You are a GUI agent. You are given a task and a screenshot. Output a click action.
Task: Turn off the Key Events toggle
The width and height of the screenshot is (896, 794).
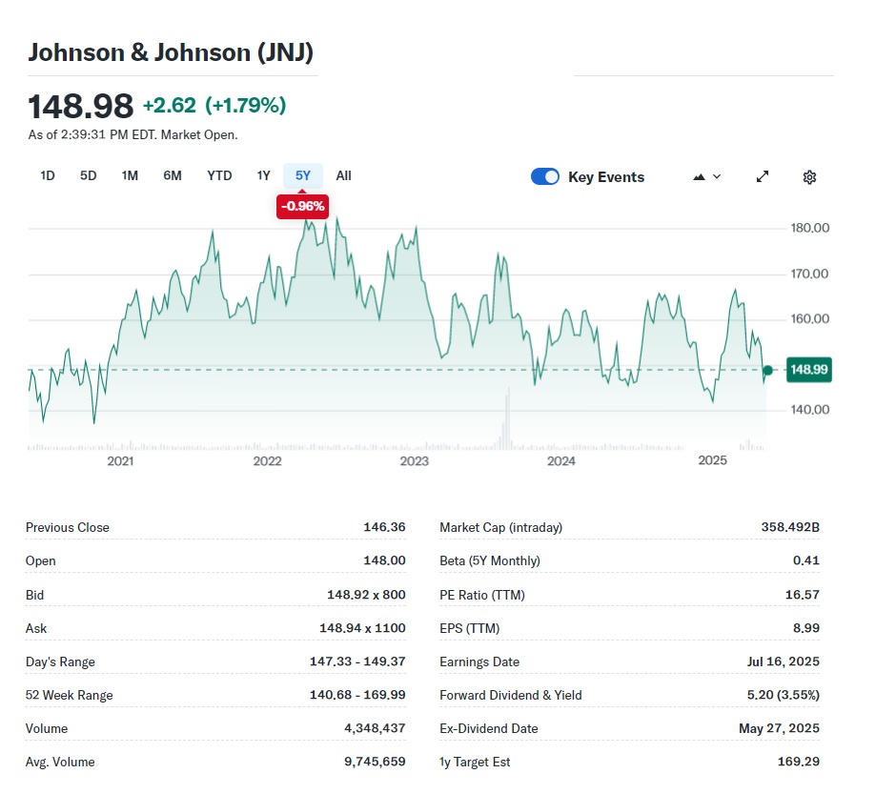545,177
